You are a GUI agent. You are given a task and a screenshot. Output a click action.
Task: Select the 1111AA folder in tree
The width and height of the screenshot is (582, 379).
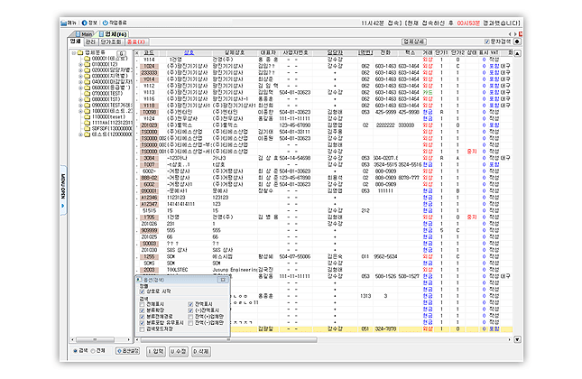click(107, 123)
